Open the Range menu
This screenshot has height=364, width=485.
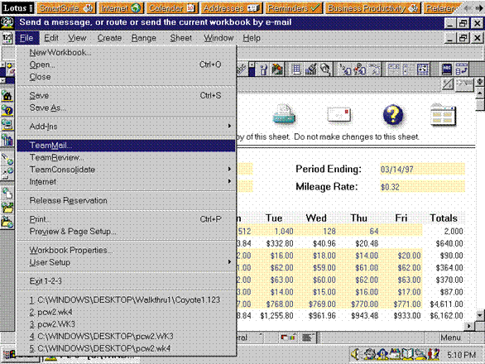coord(143,38)
